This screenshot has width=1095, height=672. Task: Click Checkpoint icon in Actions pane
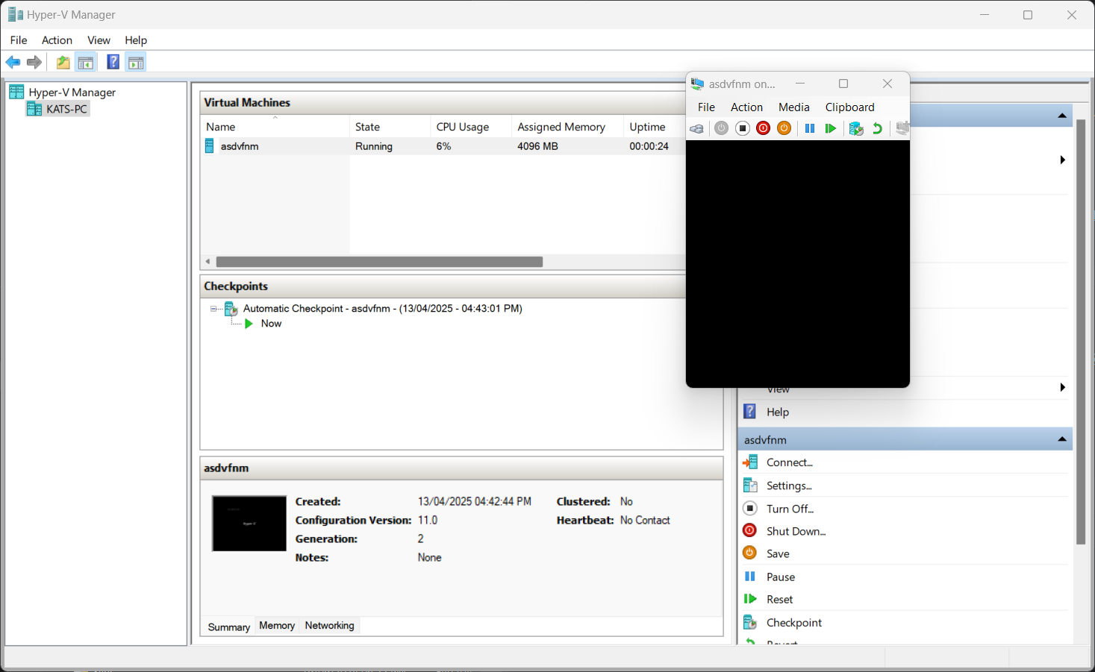tap(750, 622)
